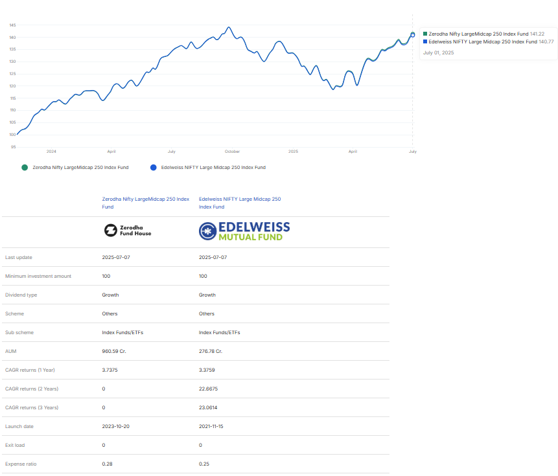Image resolution: width=558 pixels, height=476 pixels.
Task: Select Edelweiss 3 Years CAGR 23.0614
Action: tap(208, 408)
